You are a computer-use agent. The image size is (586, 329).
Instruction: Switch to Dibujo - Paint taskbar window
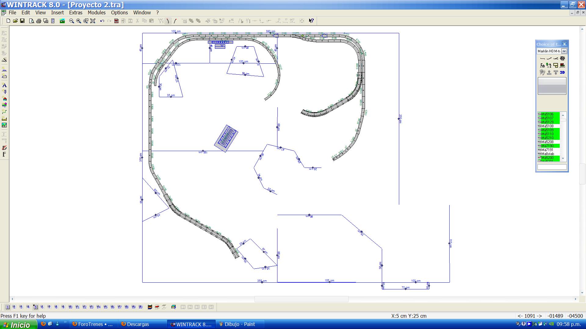pyautogui.click(x=240, y=324)
